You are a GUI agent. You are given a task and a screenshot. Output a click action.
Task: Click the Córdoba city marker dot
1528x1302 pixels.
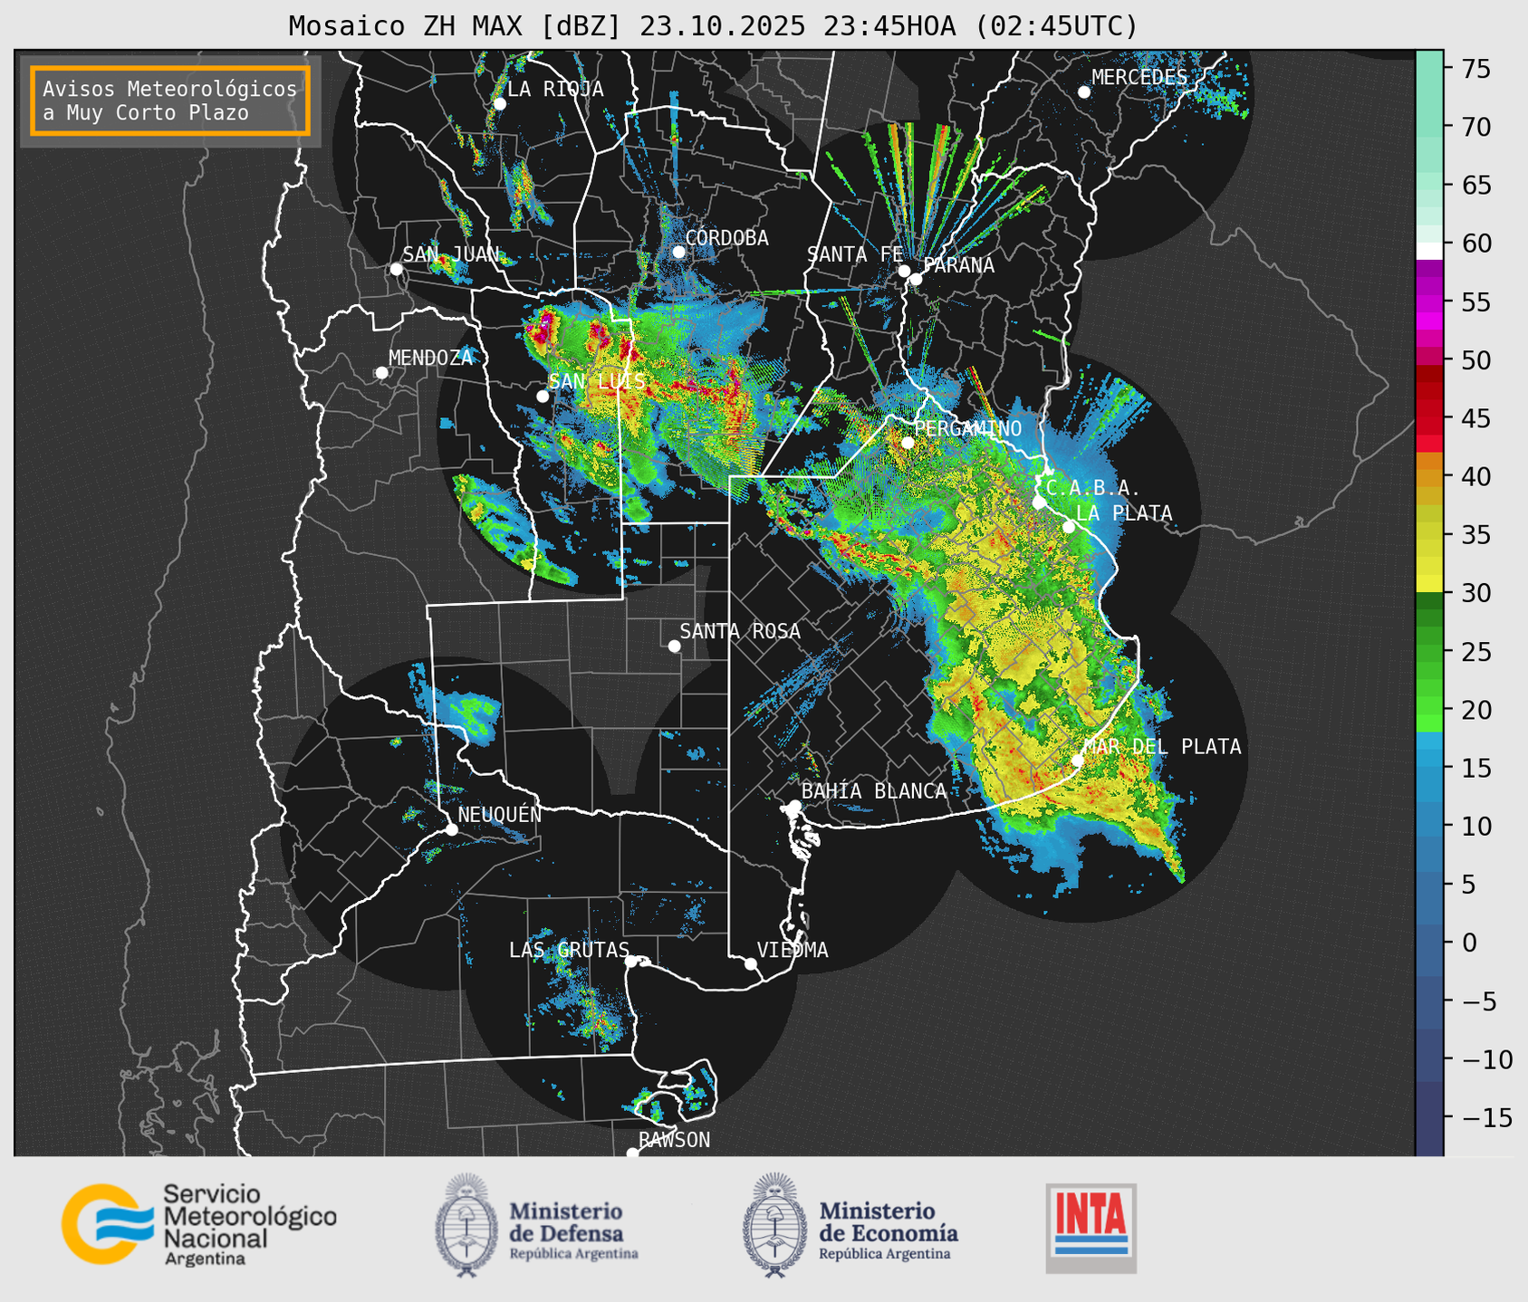coord(678,252)
